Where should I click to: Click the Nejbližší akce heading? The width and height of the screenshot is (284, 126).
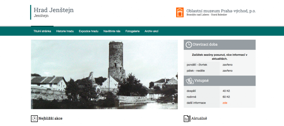[x=50, y=119]
